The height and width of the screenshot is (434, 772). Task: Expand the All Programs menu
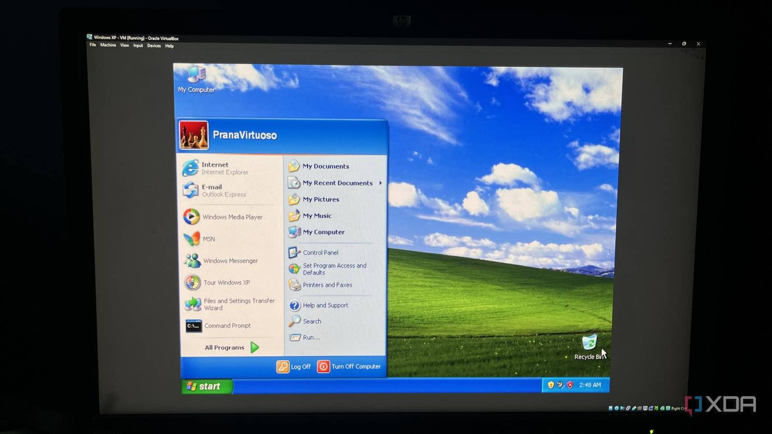point(224,347)
